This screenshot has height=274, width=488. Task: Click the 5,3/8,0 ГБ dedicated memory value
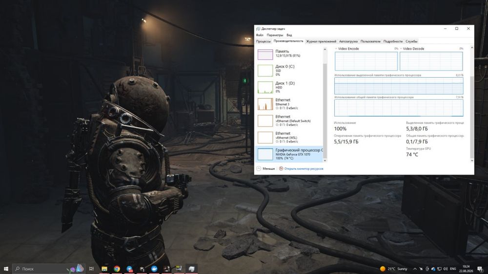click(x=417, y=129)
